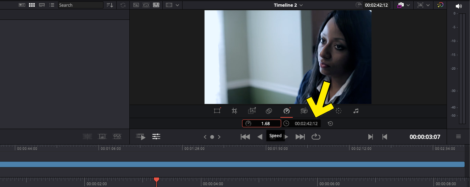Click the reset speed settings icon

(x=330, y=123)
